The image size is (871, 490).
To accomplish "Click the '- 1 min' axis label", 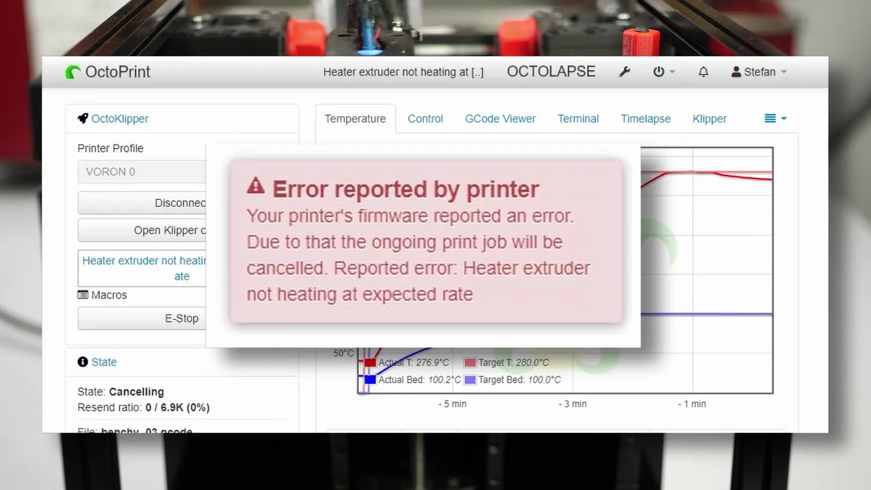I will [x=692, y=403].
